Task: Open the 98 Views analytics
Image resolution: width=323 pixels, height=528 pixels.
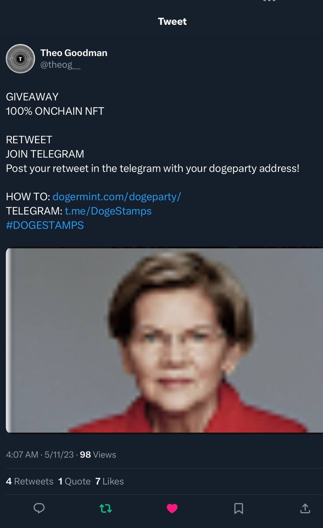Action: (x=98, y=455)
